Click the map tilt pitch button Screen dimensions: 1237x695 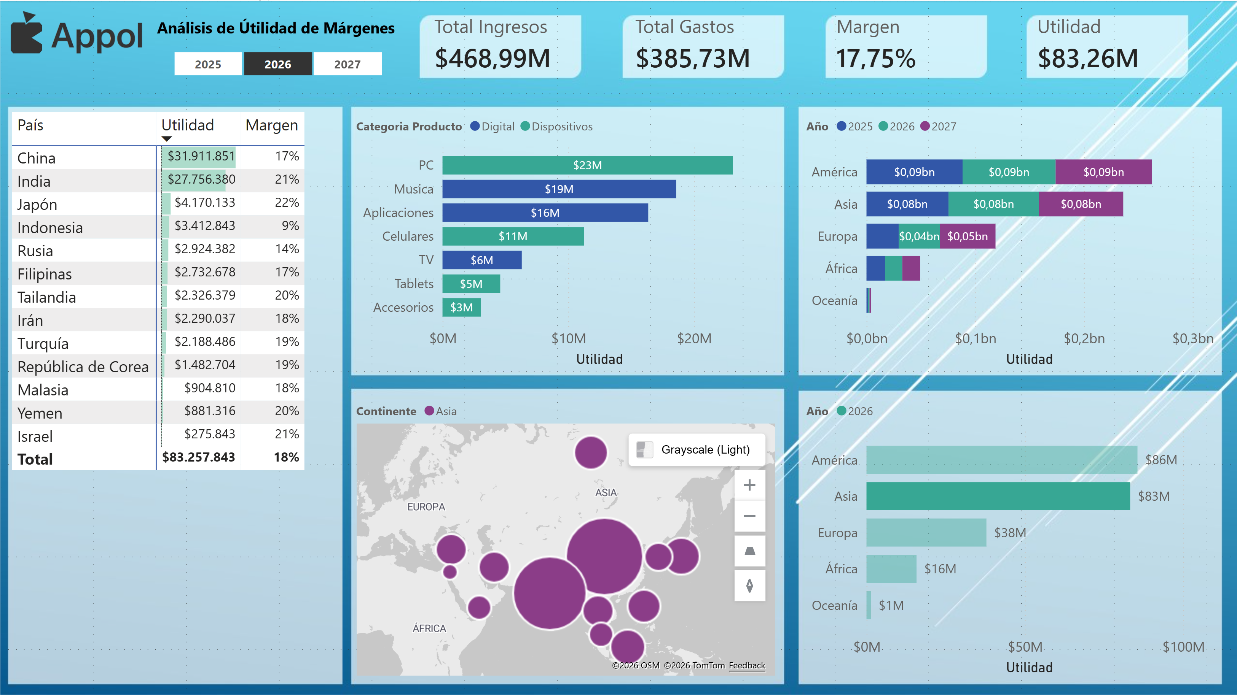749,551
